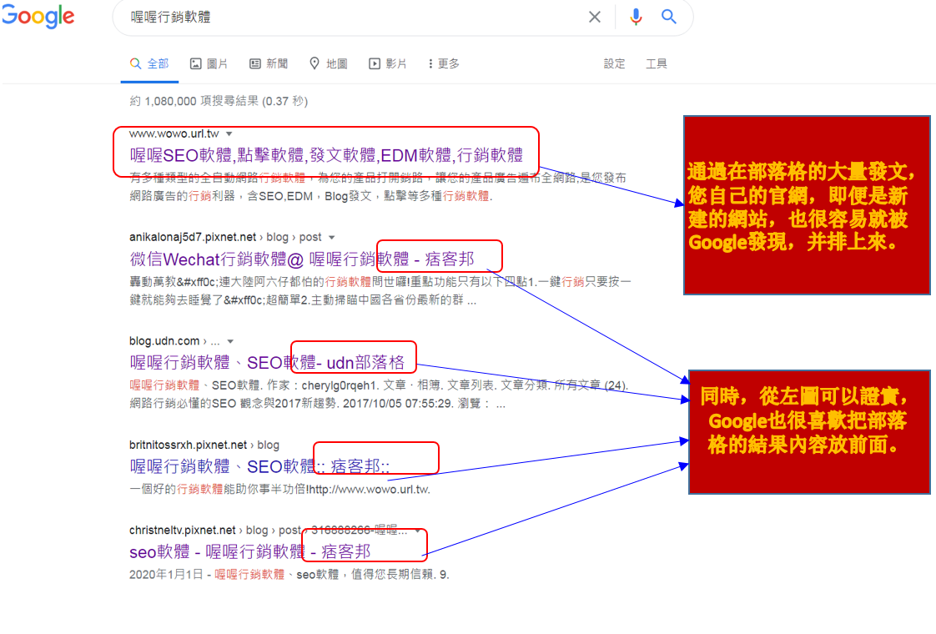
Task: Expand dropdown arrow beside anikalonaj5d7.pixnet.net result
Action: click(x=331, y=238)
